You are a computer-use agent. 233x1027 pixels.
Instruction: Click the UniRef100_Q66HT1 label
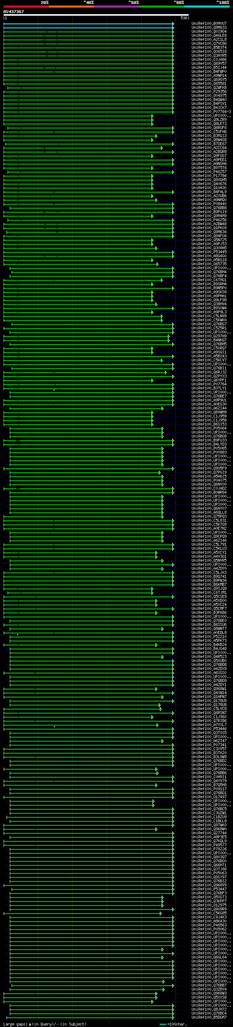click(x=209, y=865)
